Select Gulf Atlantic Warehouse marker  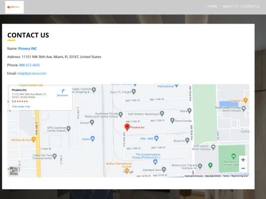(x=162, y=114)
